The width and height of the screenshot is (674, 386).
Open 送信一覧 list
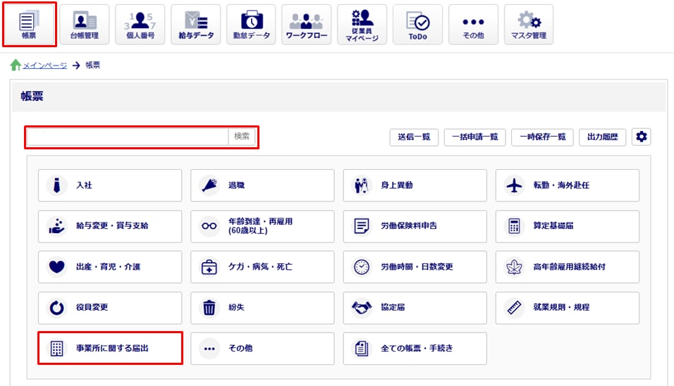tap(414, 137)
